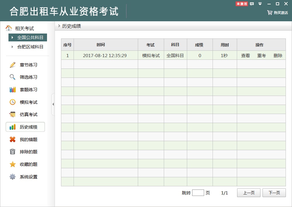Expand the title bar dropdown menu arrow
Viewport: 292px width, 207px height.
point(260,4)
